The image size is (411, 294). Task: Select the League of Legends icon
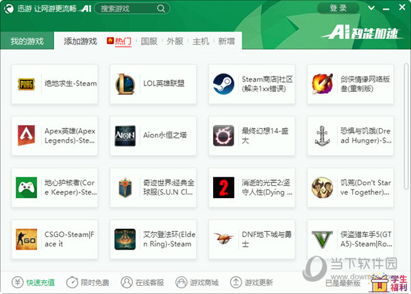[x=125, y=84]
